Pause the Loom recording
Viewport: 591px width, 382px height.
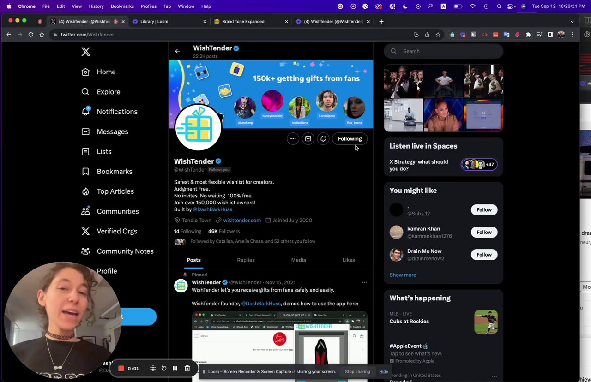[175, 368]
